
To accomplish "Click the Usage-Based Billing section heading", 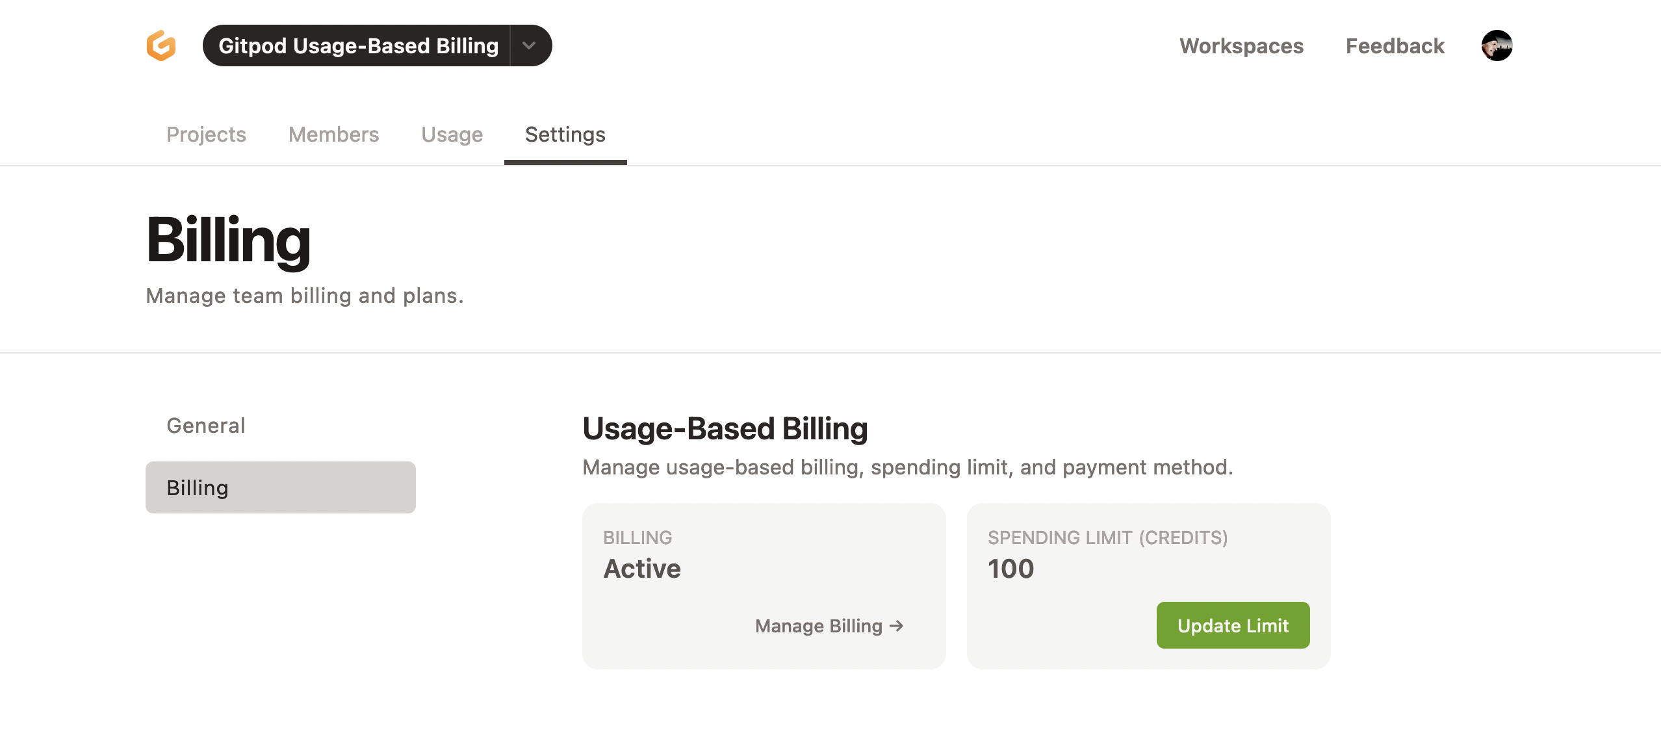I will [x=725, y=428].
